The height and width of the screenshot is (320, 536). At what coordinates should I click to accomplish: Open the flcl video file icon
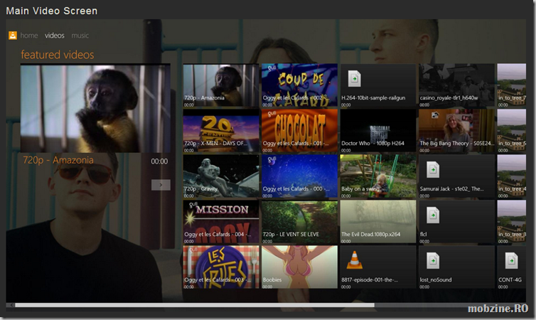434,214
